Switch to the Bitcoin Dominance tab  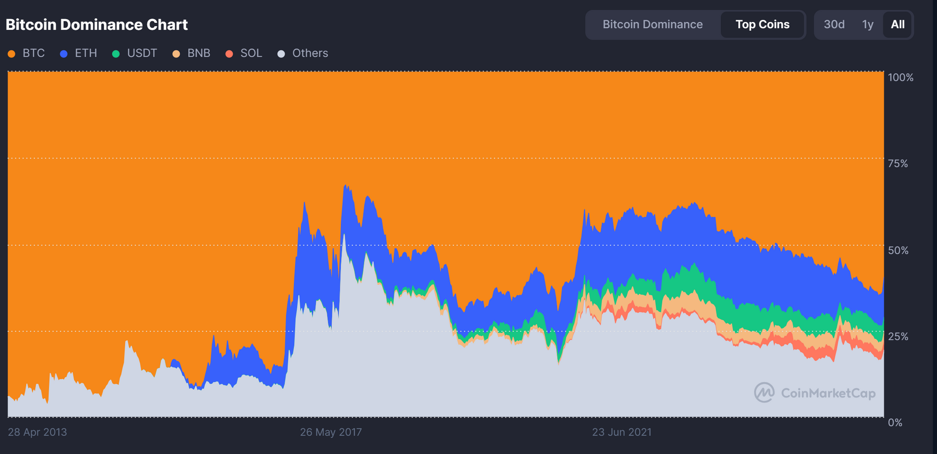(x=652, y=24)
